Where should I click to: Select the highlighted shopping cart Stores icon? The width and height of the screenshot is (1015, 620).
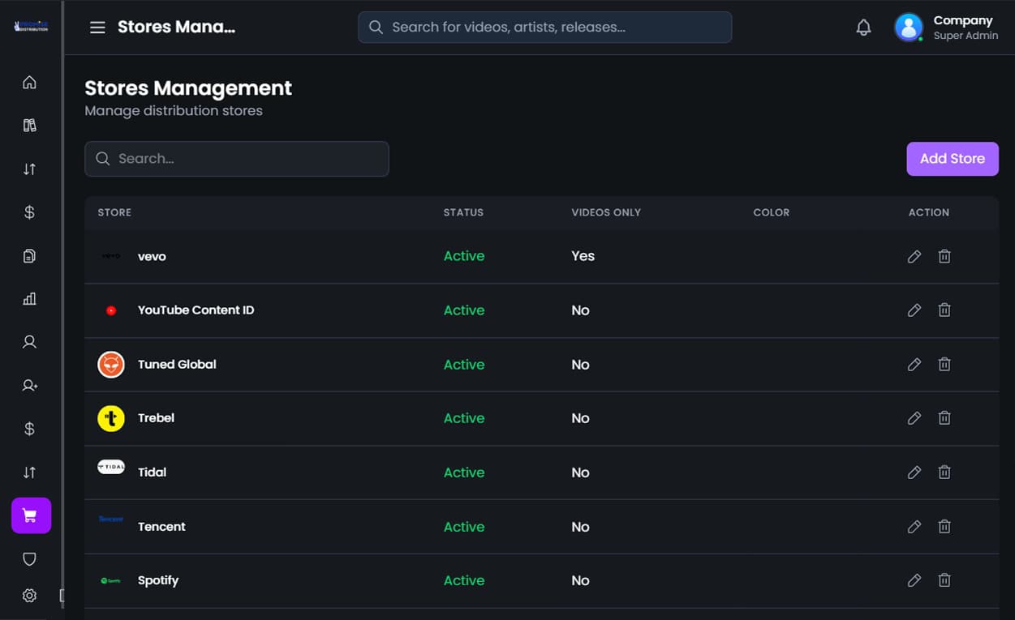click(x=29, y=515)
